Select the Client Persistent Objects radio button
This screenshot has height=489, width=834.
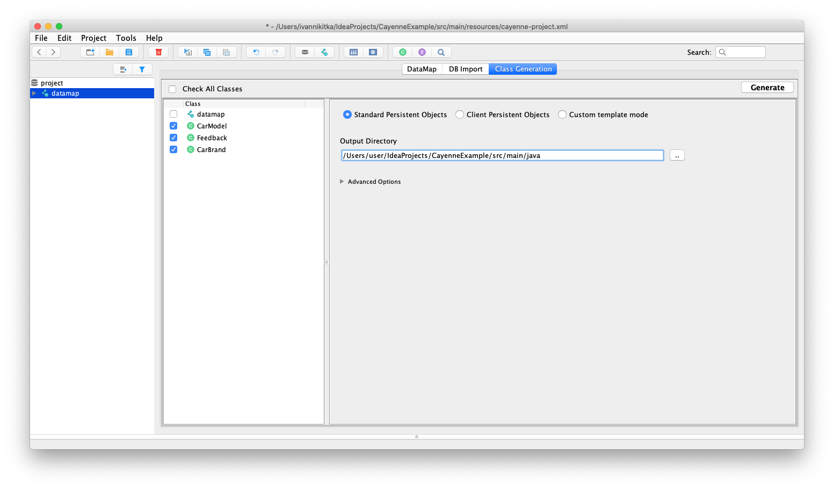click(460, 114)
